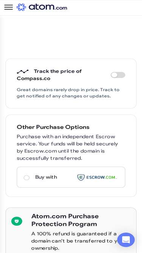Click the Atom.com Purchase Protection Program title
This screenshot has height=253, width=142.
pyautogui.click(x=65, y=220)
